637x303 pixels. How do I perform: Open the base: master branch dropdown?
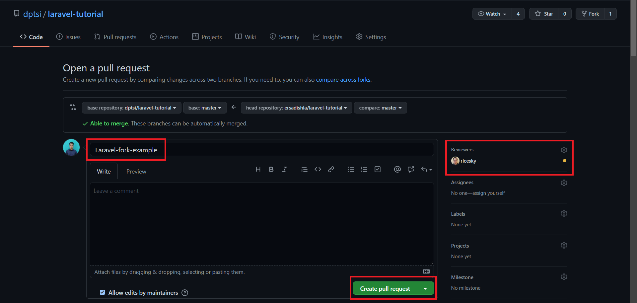coord(205,108)
